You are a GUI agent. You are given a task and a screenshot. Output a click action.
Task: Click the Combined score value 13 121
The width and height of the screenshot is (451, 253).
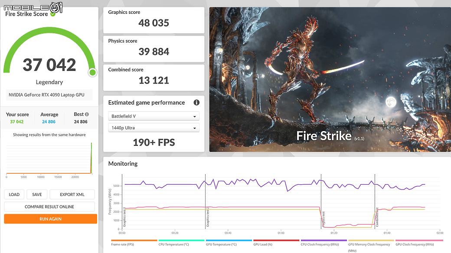pos(154,80)
